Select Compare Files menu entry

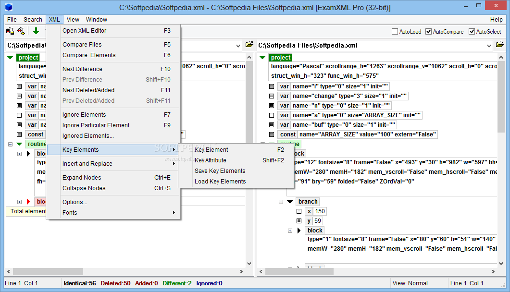point(113,45)
